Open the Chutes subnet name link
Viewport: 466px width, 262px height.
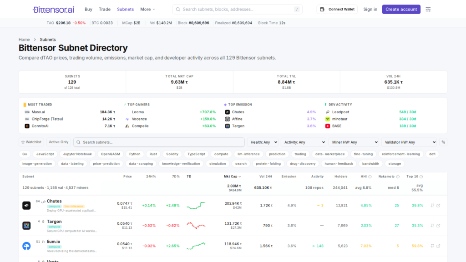pos(54,201)
